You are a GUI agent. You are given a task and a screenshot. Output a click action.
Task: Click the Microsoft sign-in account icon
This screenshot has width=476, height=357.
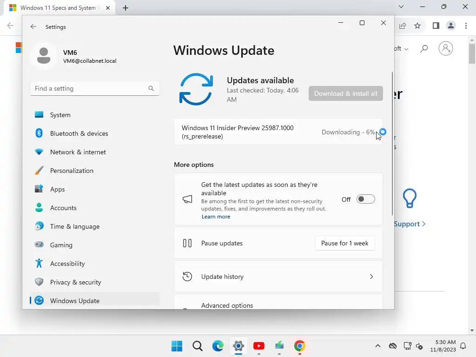coord(446,48)
